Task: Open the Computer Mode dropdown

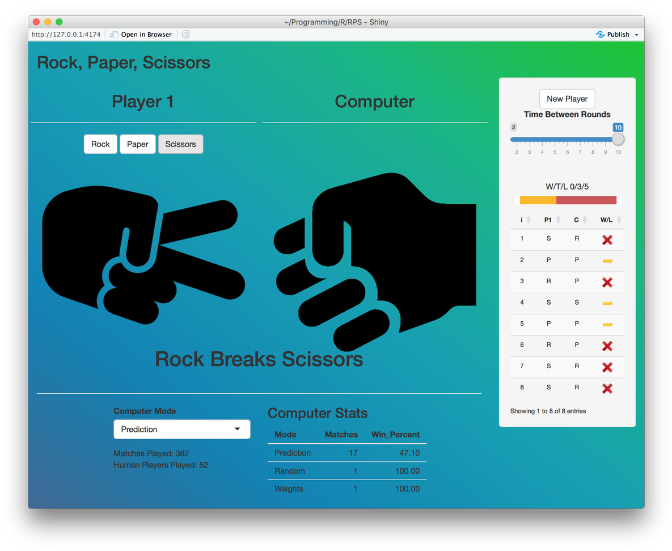Action: (x=181, y=430)
